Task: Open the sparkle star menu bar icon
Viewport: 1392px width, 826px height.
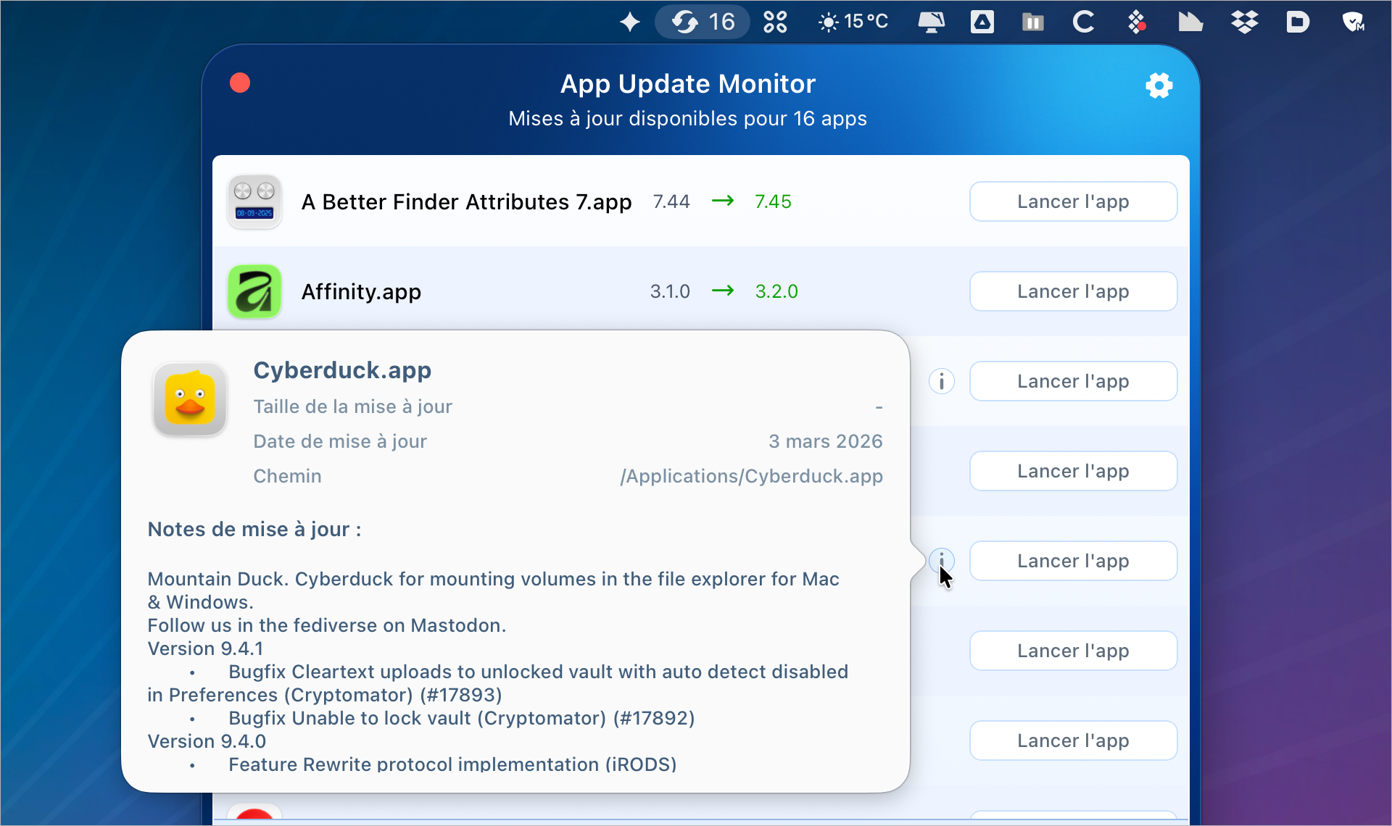Action: click(x=629, y=22)
